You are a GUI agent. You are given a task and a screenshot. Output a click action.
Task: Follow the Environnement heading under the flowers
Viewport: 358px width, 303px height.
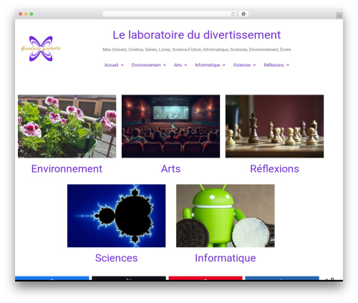[67, 169]
